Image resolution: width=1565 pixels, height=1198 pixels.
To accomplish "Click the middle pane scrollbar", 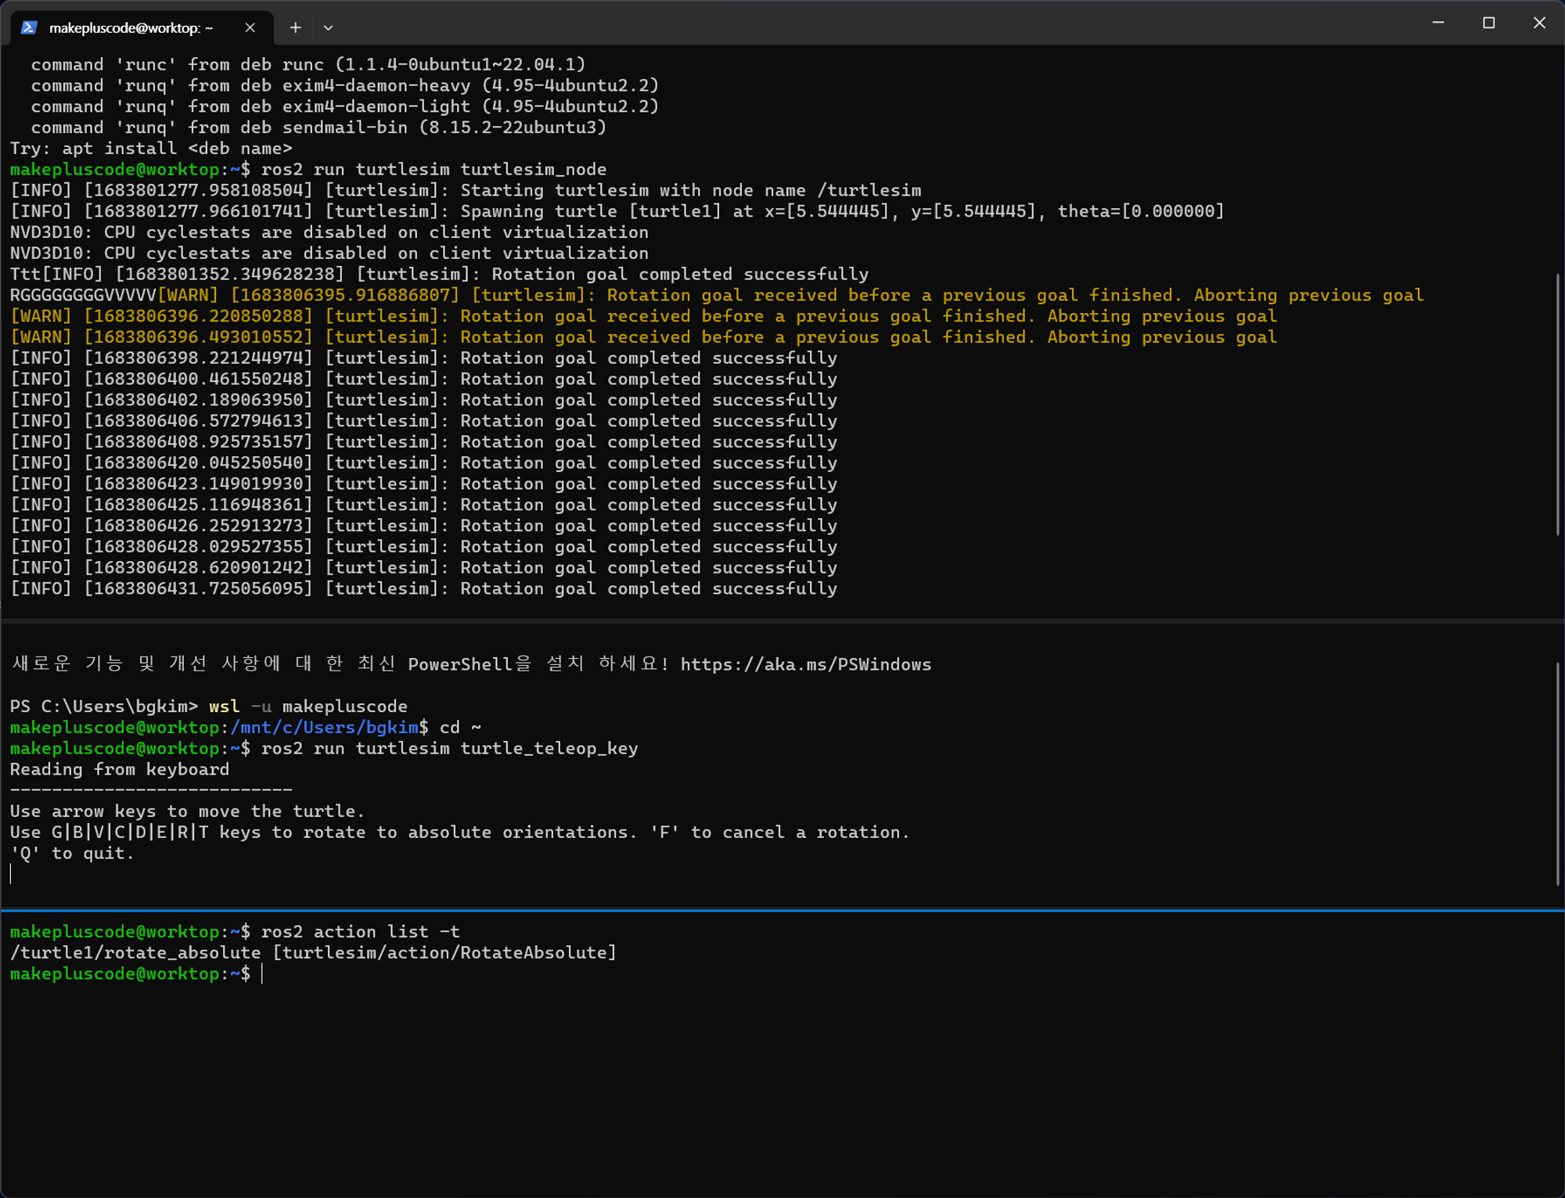I will [x=1557, y=773].
